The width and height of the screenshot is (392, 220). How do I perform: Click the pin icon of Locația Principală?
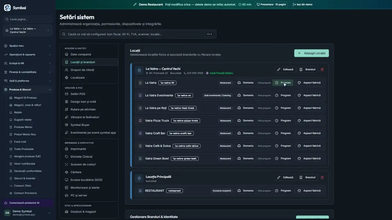[x=139, y=178]
